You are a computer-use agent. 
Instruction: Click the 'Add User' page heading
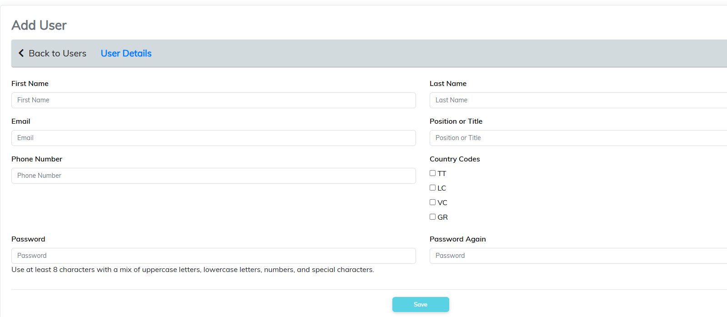tap(39, 25)
